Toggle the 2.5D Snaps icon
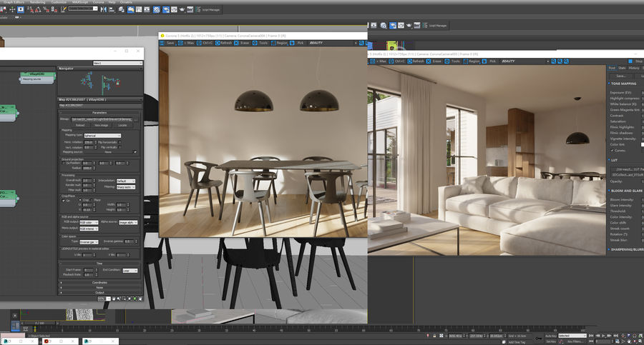The width and height of the screenshot is (644, 345). click(29, 9)
